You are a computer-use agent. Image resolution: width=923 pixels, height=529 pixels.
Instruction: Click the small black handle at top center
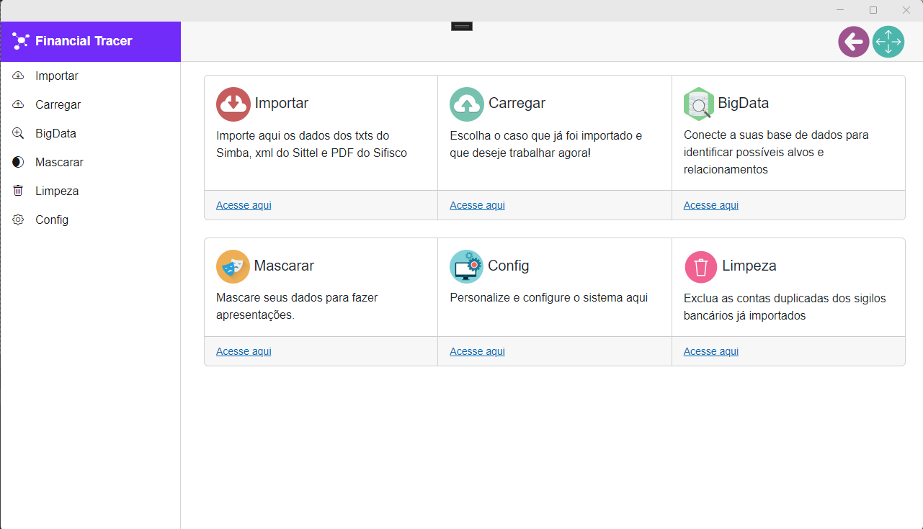pyautogui.click(x=461, y=26)
